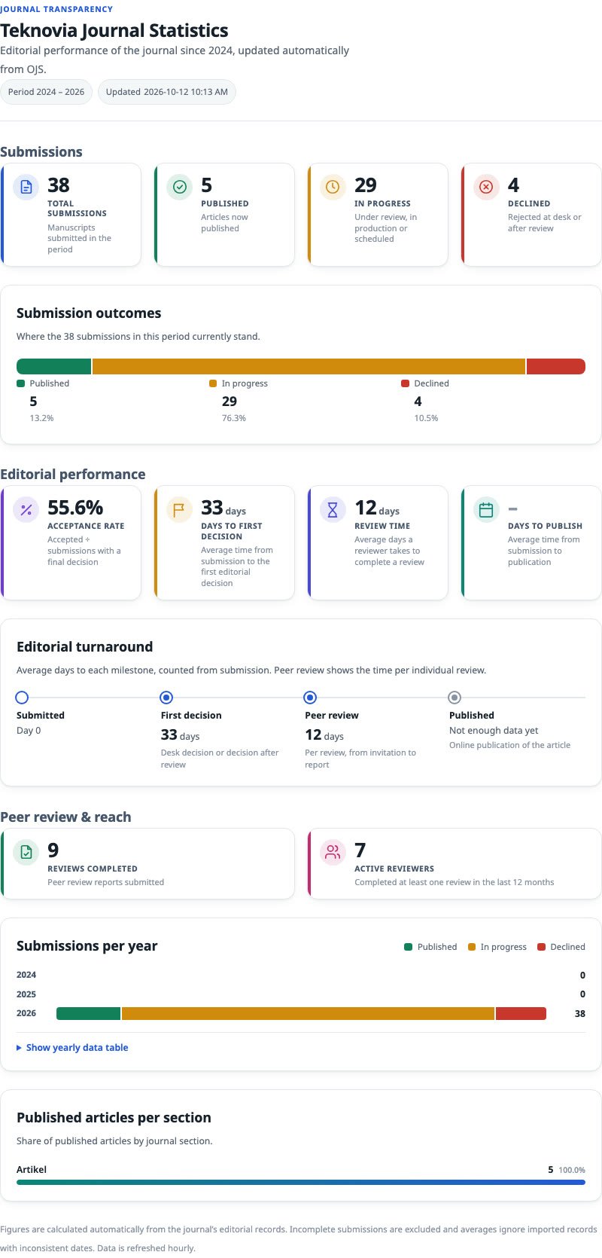
Task: Click the 2025 row label
Action: coord(26,994)
